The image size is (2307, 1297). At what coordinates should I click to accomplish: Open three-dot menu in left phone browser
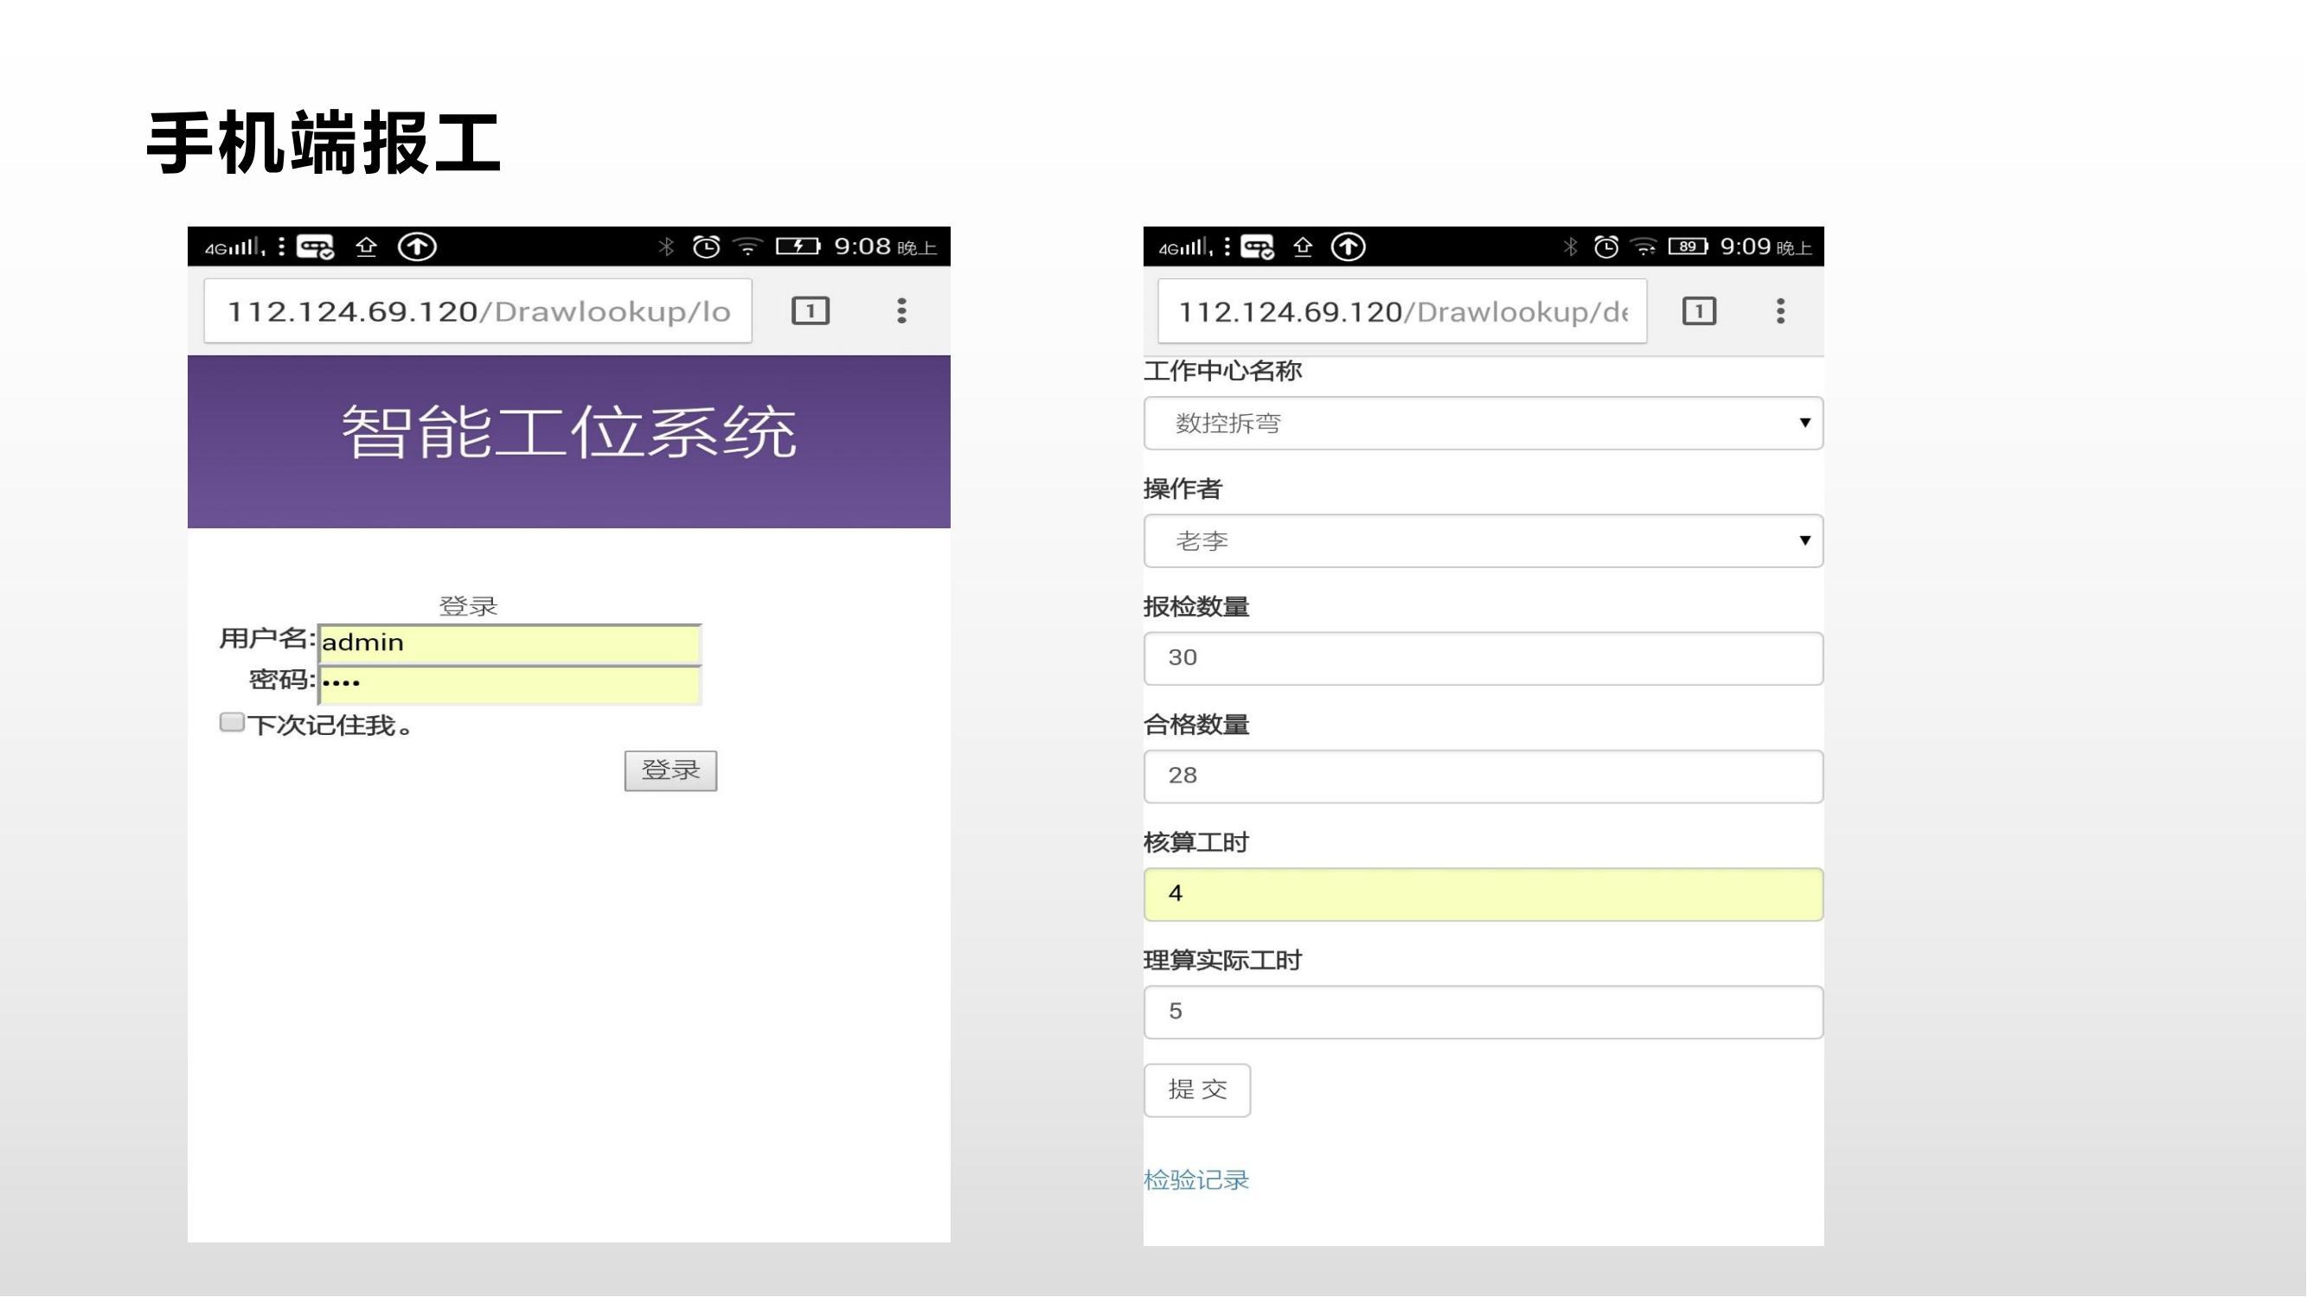902,311
